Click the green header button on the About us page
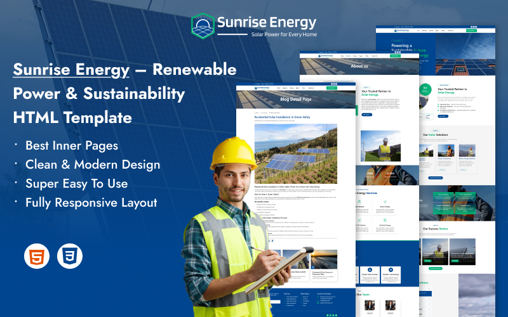The image size is (508, 317). pyautogui.click(x=395, y=56)
